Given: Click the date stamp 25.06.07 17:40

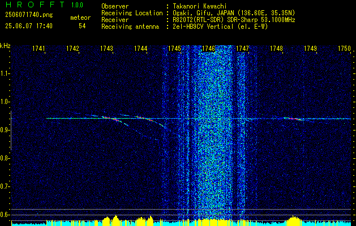Looking at the screenshot, I should [29, 26].
